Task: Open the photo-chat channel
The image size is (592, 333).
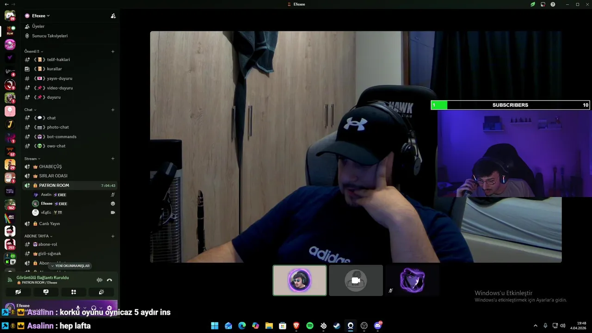Action: (x=69, y=127)
